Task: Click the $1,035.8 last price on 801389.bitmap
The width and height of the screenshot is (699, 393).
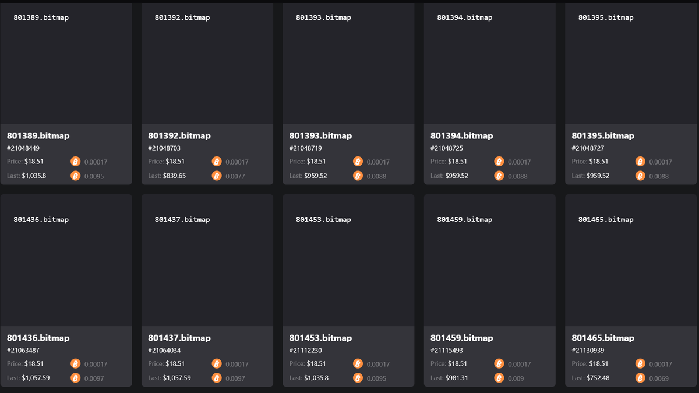Action: point(34,176)
